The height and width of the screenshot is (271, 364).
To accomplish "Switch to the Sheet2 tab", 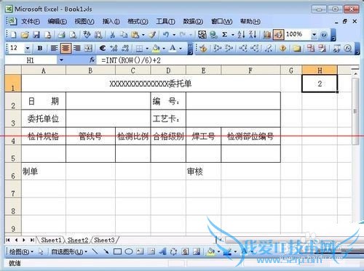I will [x=78, y=240].
